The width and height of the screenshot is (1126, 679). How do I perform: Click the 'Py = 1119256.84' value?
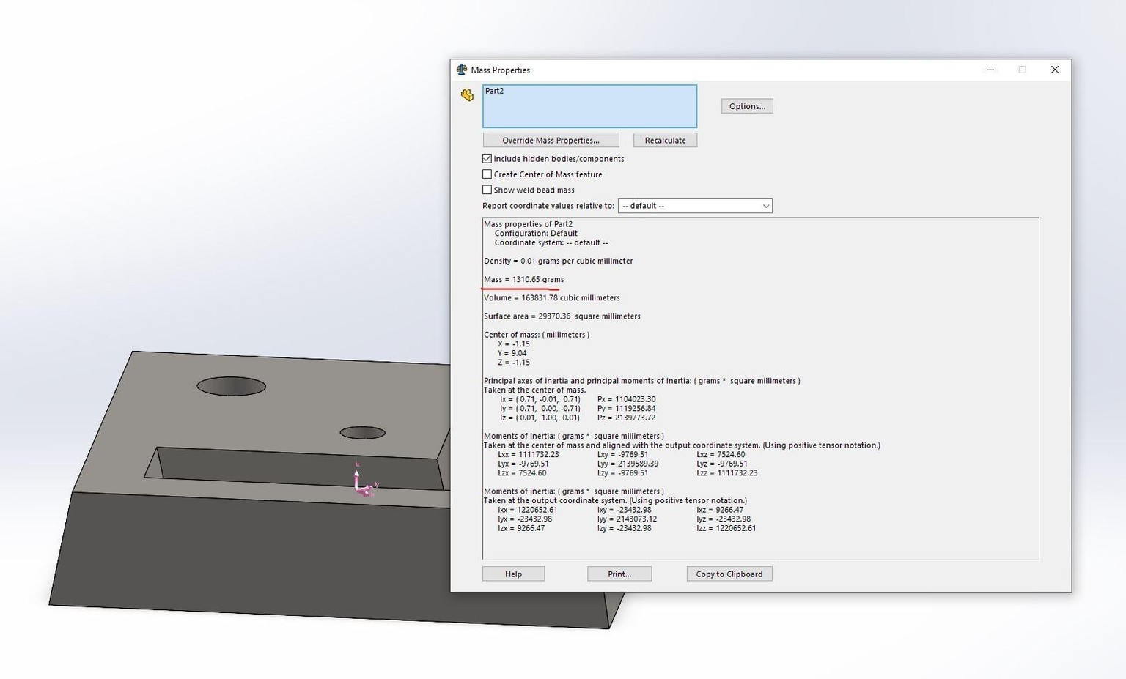tap(626, 408)
